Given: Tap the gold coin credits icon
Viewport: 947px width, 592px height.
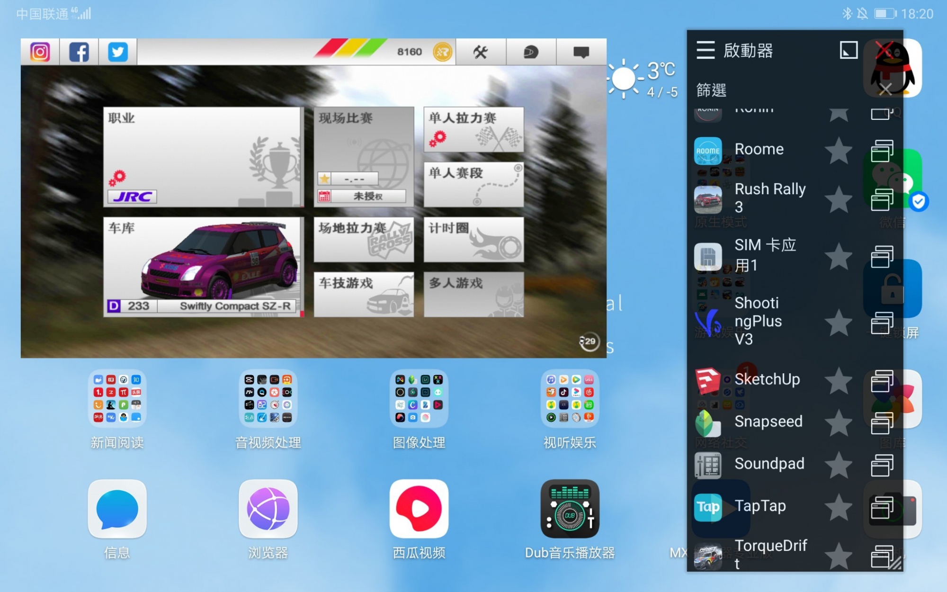Looking at the screenshot, I should pos(443,52).
